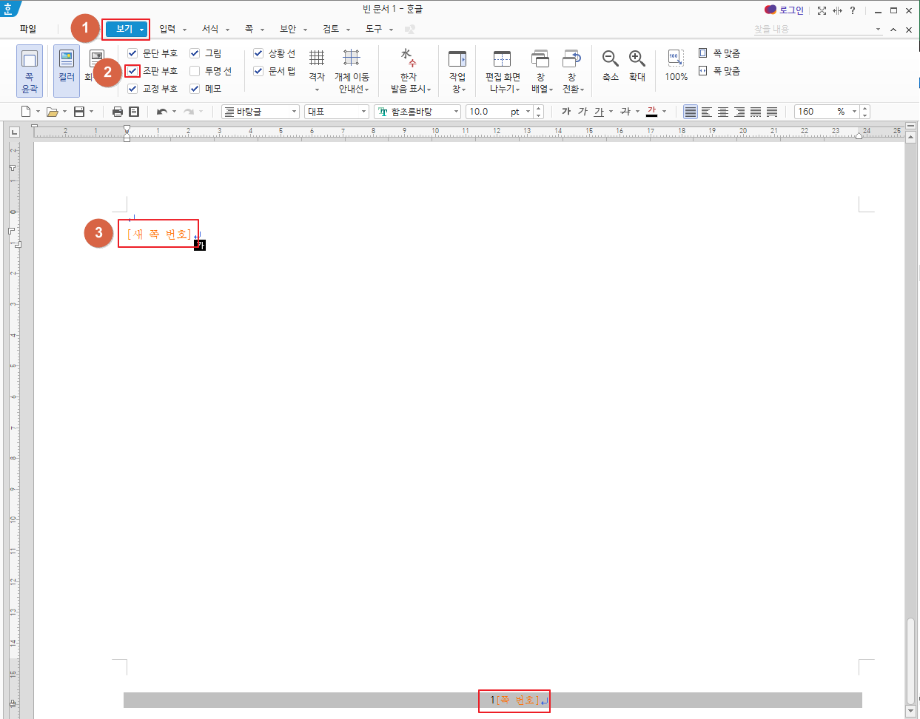Screen dimensions: 920x719
Task: Pick the font color swatch (가)
Action: 652,112
